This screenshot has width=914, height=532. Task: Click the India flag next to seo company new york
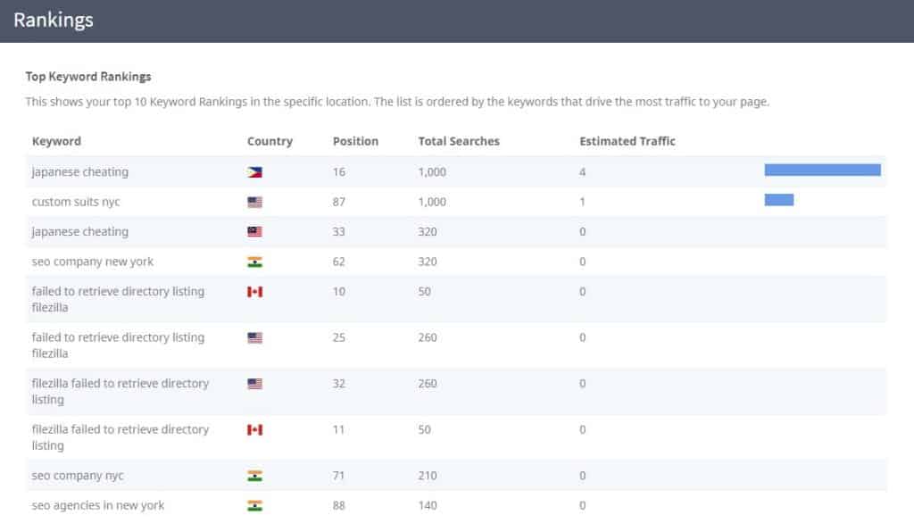click(x=256, y=261)
